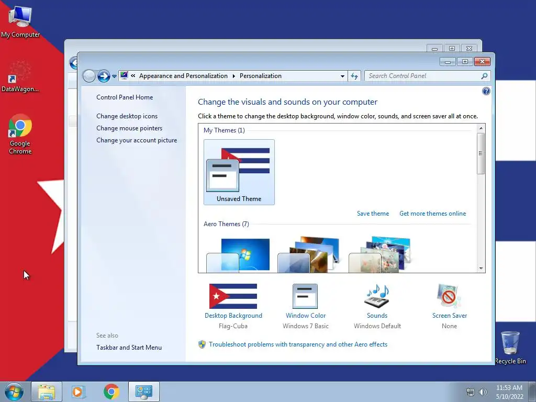
Task: Click theme list scroll up arrow
Action: [x=481, y=128]
